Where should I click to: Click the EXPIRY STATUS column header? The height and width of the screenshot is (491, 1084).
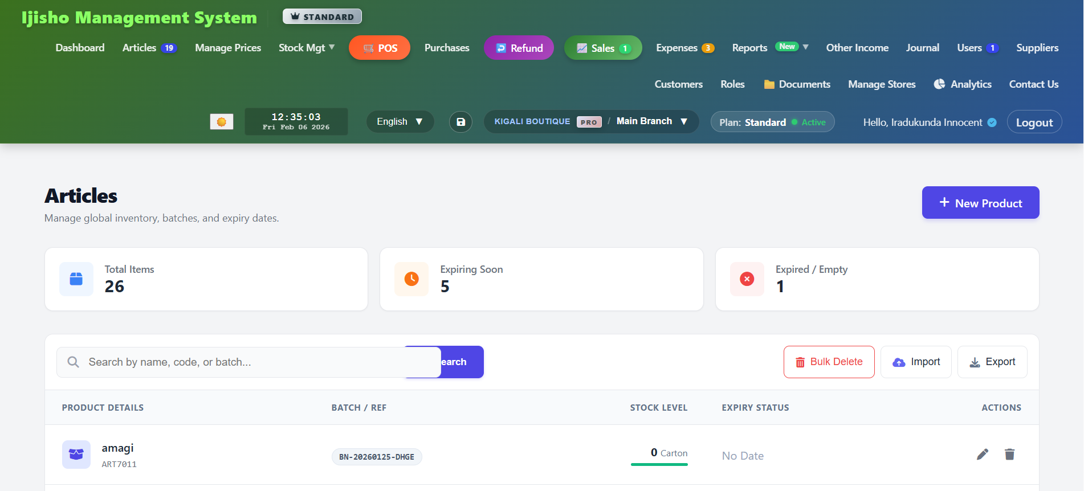pyautogui.click(x=755, y=408)
